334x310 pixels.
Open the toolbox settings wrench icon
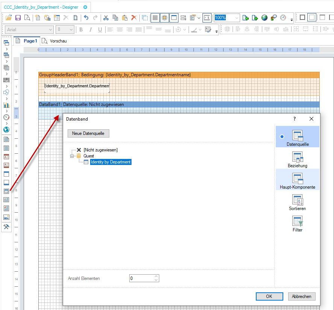click(x=6, y=227)
